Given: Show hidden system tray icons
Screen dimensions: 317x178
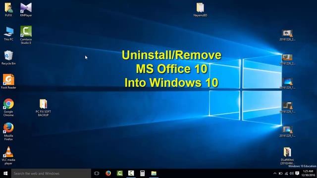Looking at the screenshot, I should coord(275,174).
